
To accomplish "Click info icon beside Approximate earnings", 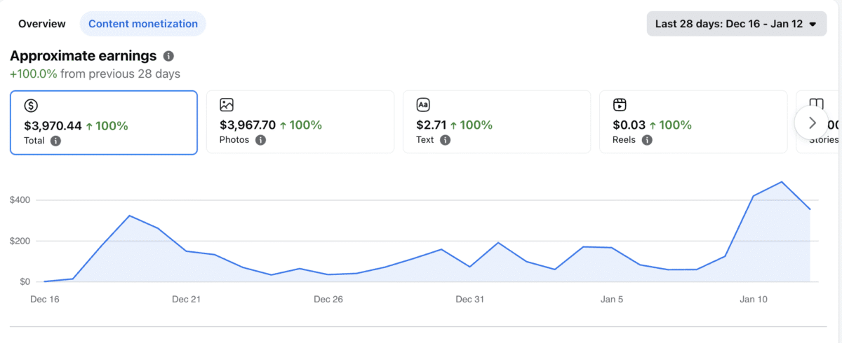I will point(168,57).
